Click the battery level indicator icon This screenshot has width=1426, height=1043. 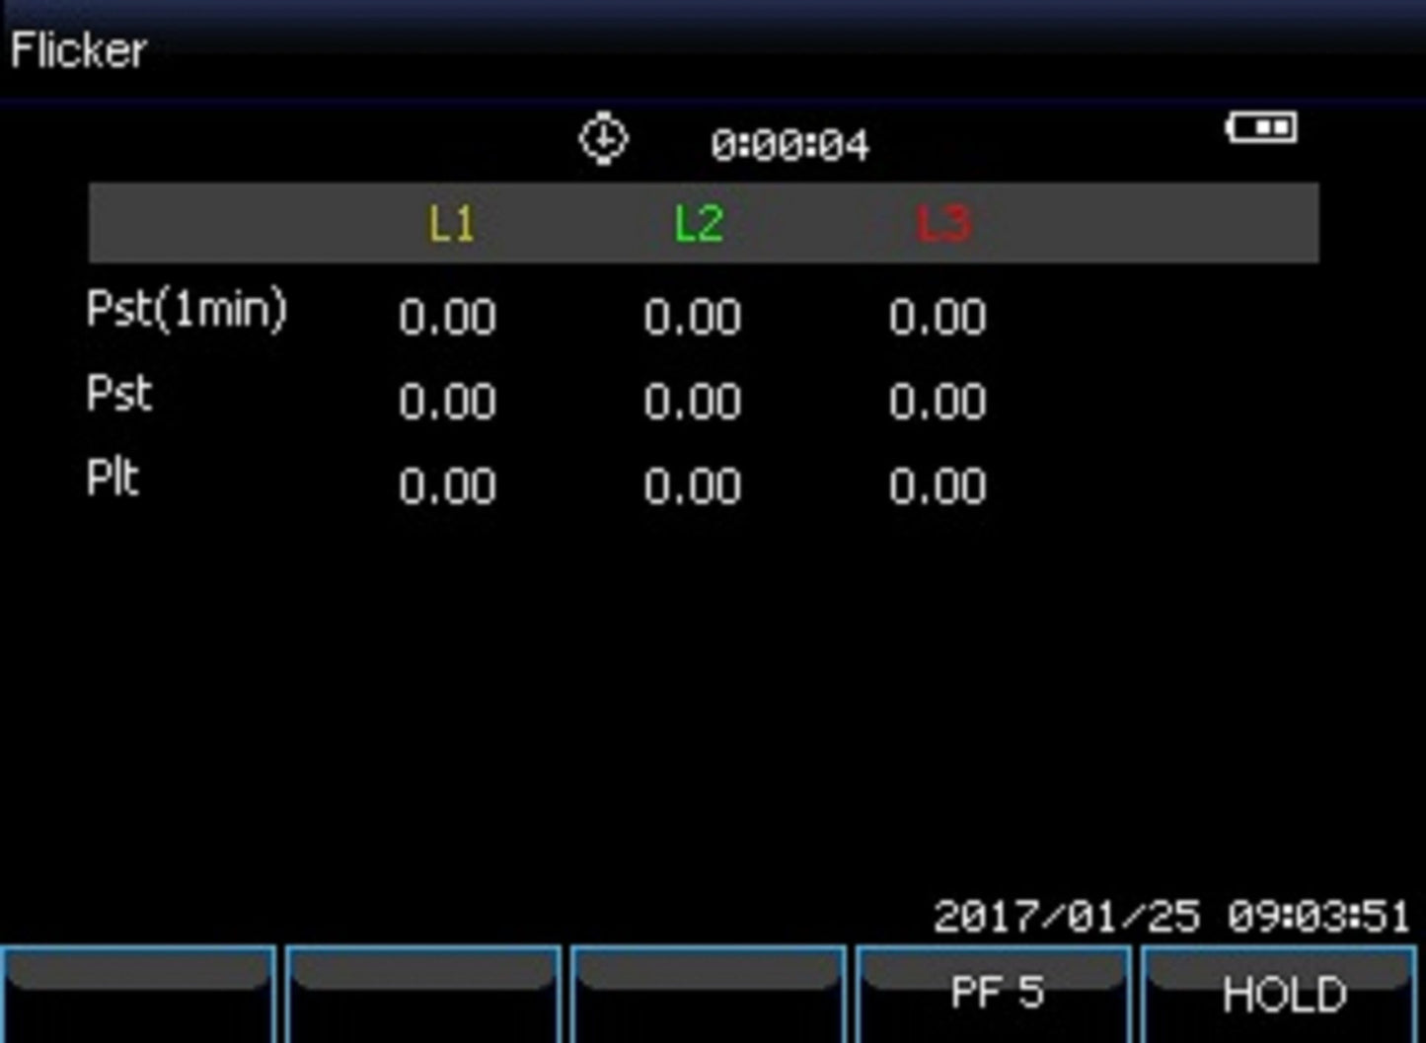point(1261,127)
